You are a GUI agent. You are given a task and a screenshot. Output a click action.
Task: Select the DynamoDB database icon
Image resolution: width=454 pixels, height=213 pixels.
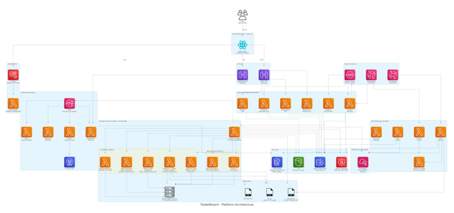pyautogui.click(x=277, y=162)
